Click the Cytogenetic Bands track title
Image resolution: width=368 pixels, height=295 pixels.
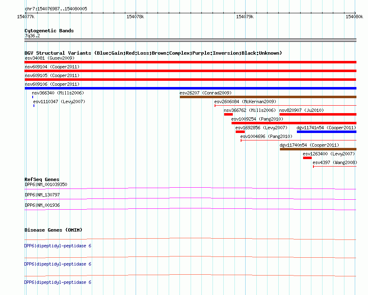[x=49, y=31]
